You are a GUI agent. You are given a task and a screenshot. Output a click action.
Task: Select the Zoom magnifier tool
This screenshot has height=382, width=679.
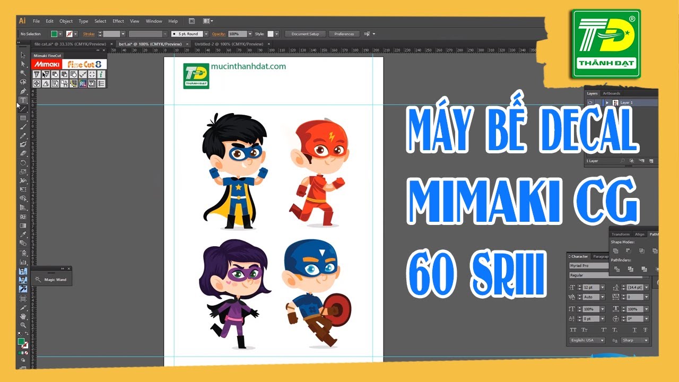coord(23,325)
